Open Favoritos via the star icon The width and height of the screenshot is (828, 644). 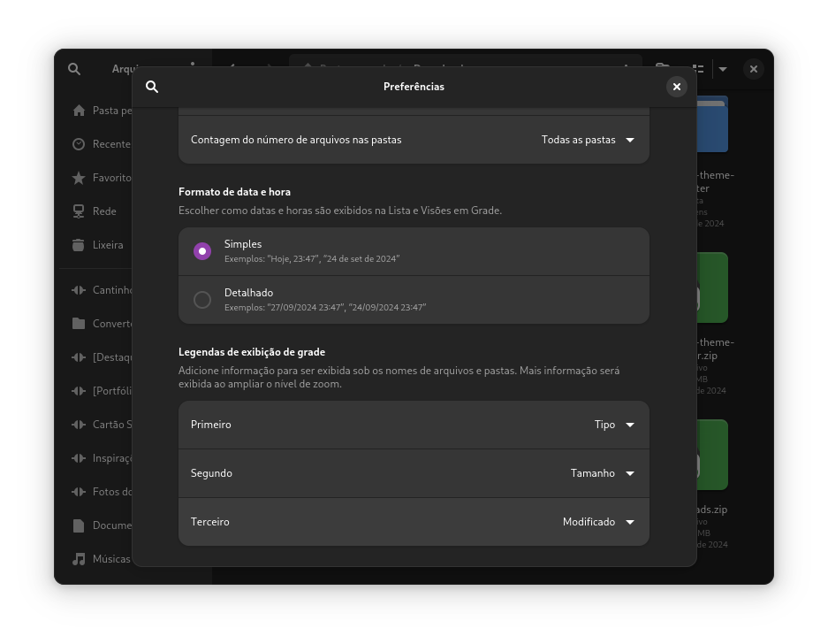[x=79, y=178]
